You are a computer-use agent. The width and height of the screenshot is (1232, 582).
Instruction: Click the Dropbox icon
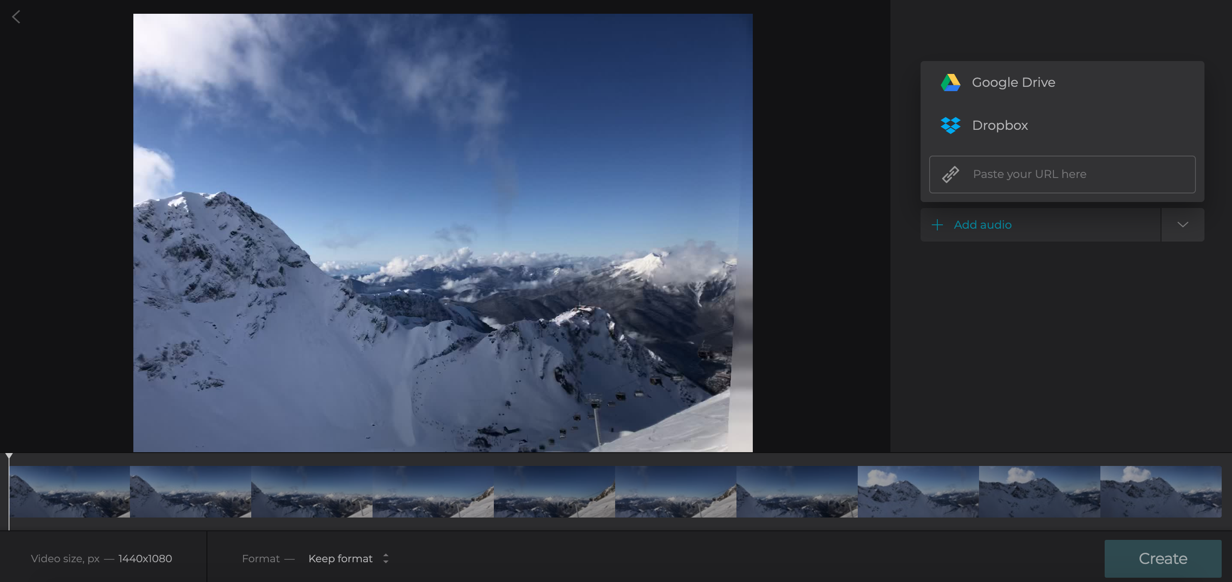coord(950,125)
